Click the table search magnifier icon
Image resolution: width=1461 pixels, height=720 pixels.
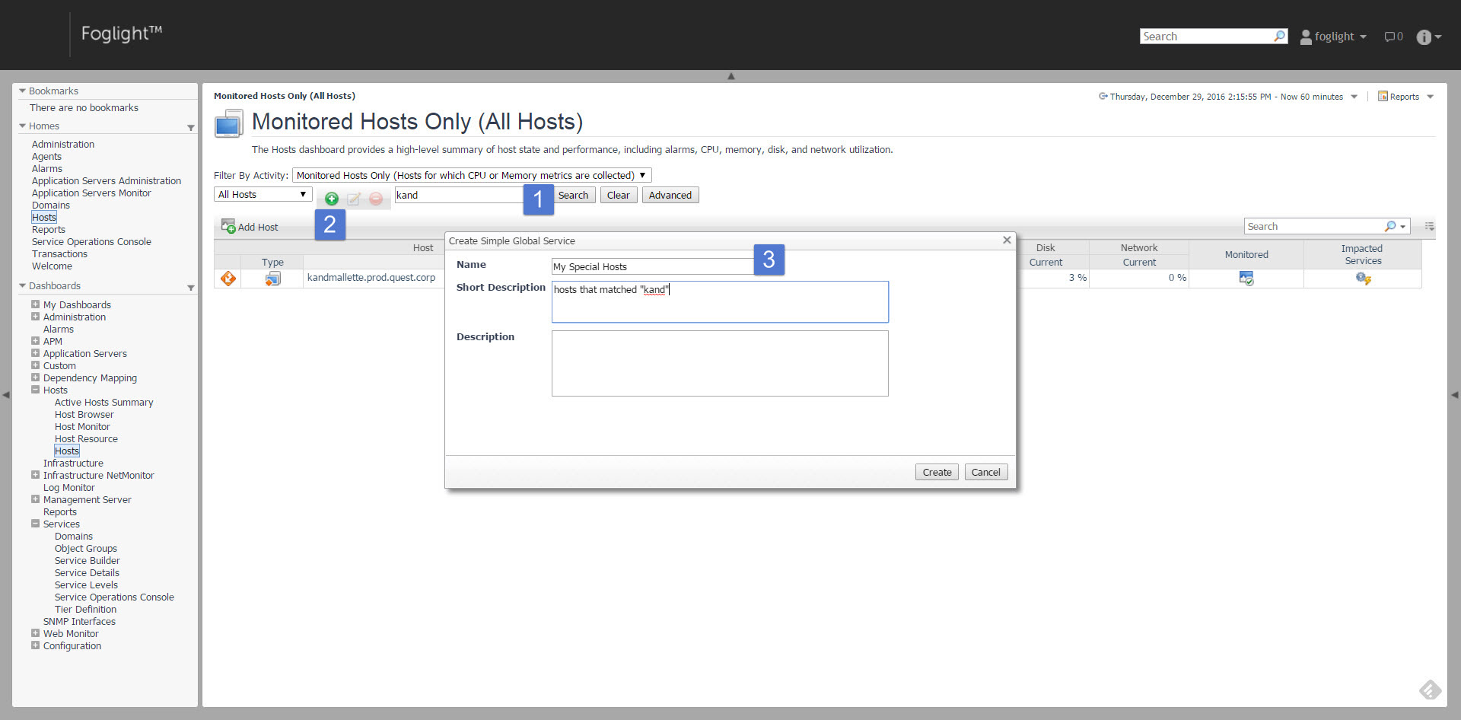[x=1390, y=226]
